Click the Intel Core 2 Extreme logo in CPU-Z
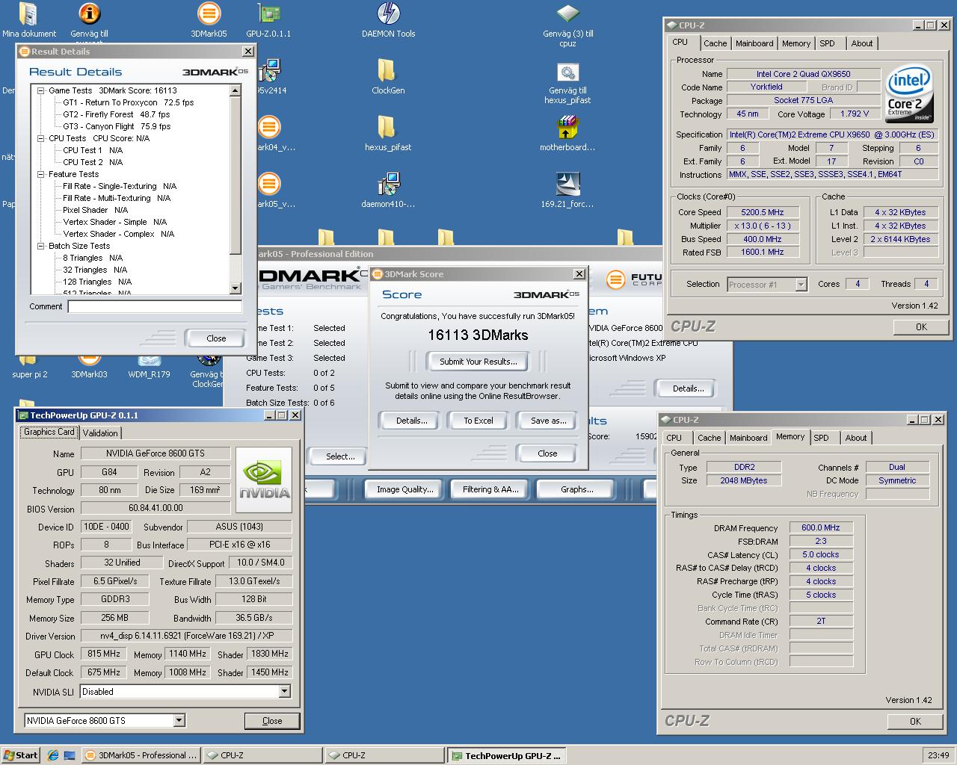The height and width of the screenshot is (765, 957). coord(909,93)
